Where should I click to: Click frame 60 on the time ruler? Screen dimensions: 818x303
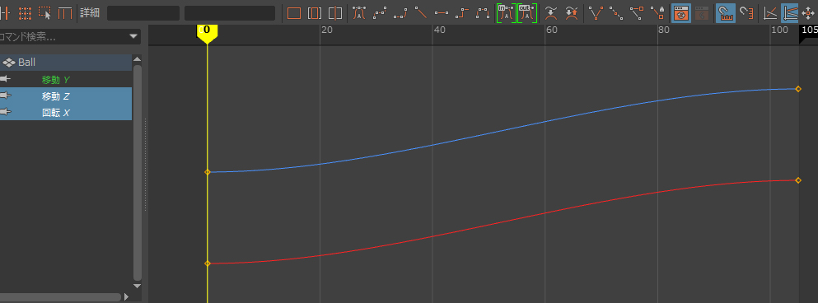coord(551,30)
